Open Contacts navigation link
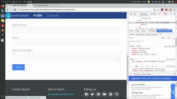 pos(53,15)
